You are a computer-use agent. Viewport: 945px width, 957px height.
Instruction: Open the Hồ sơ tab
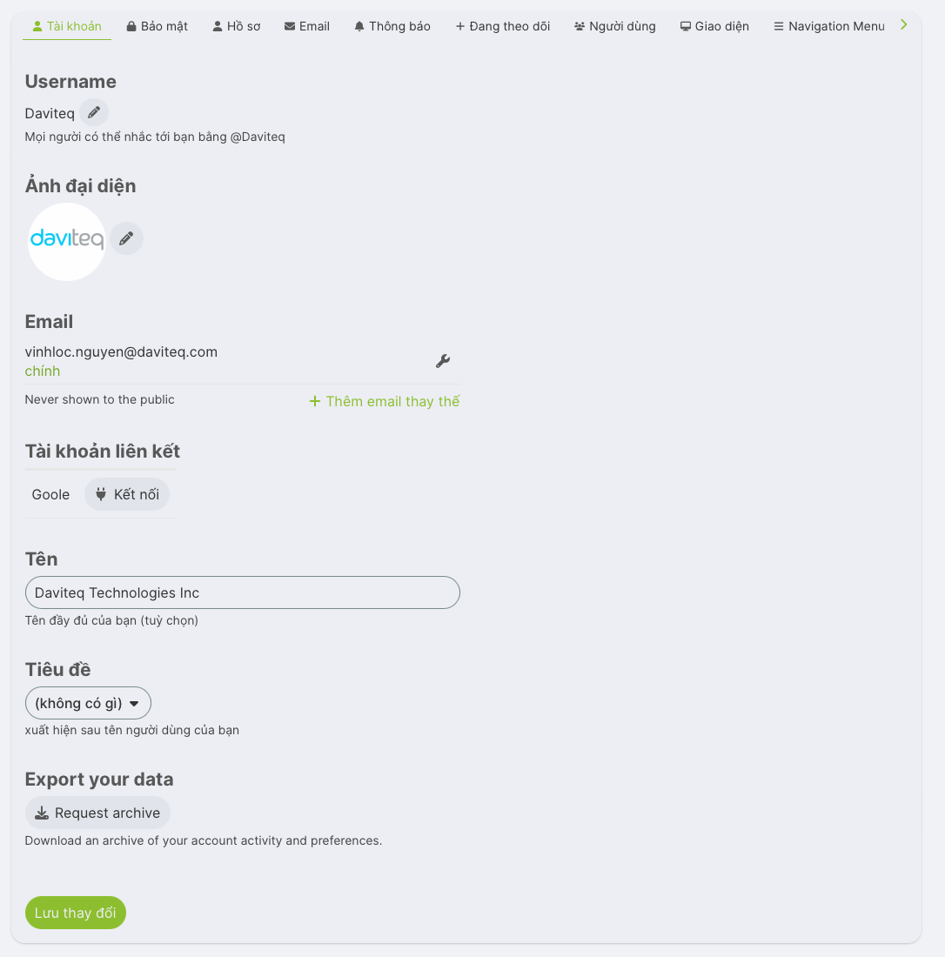[237, 26]
